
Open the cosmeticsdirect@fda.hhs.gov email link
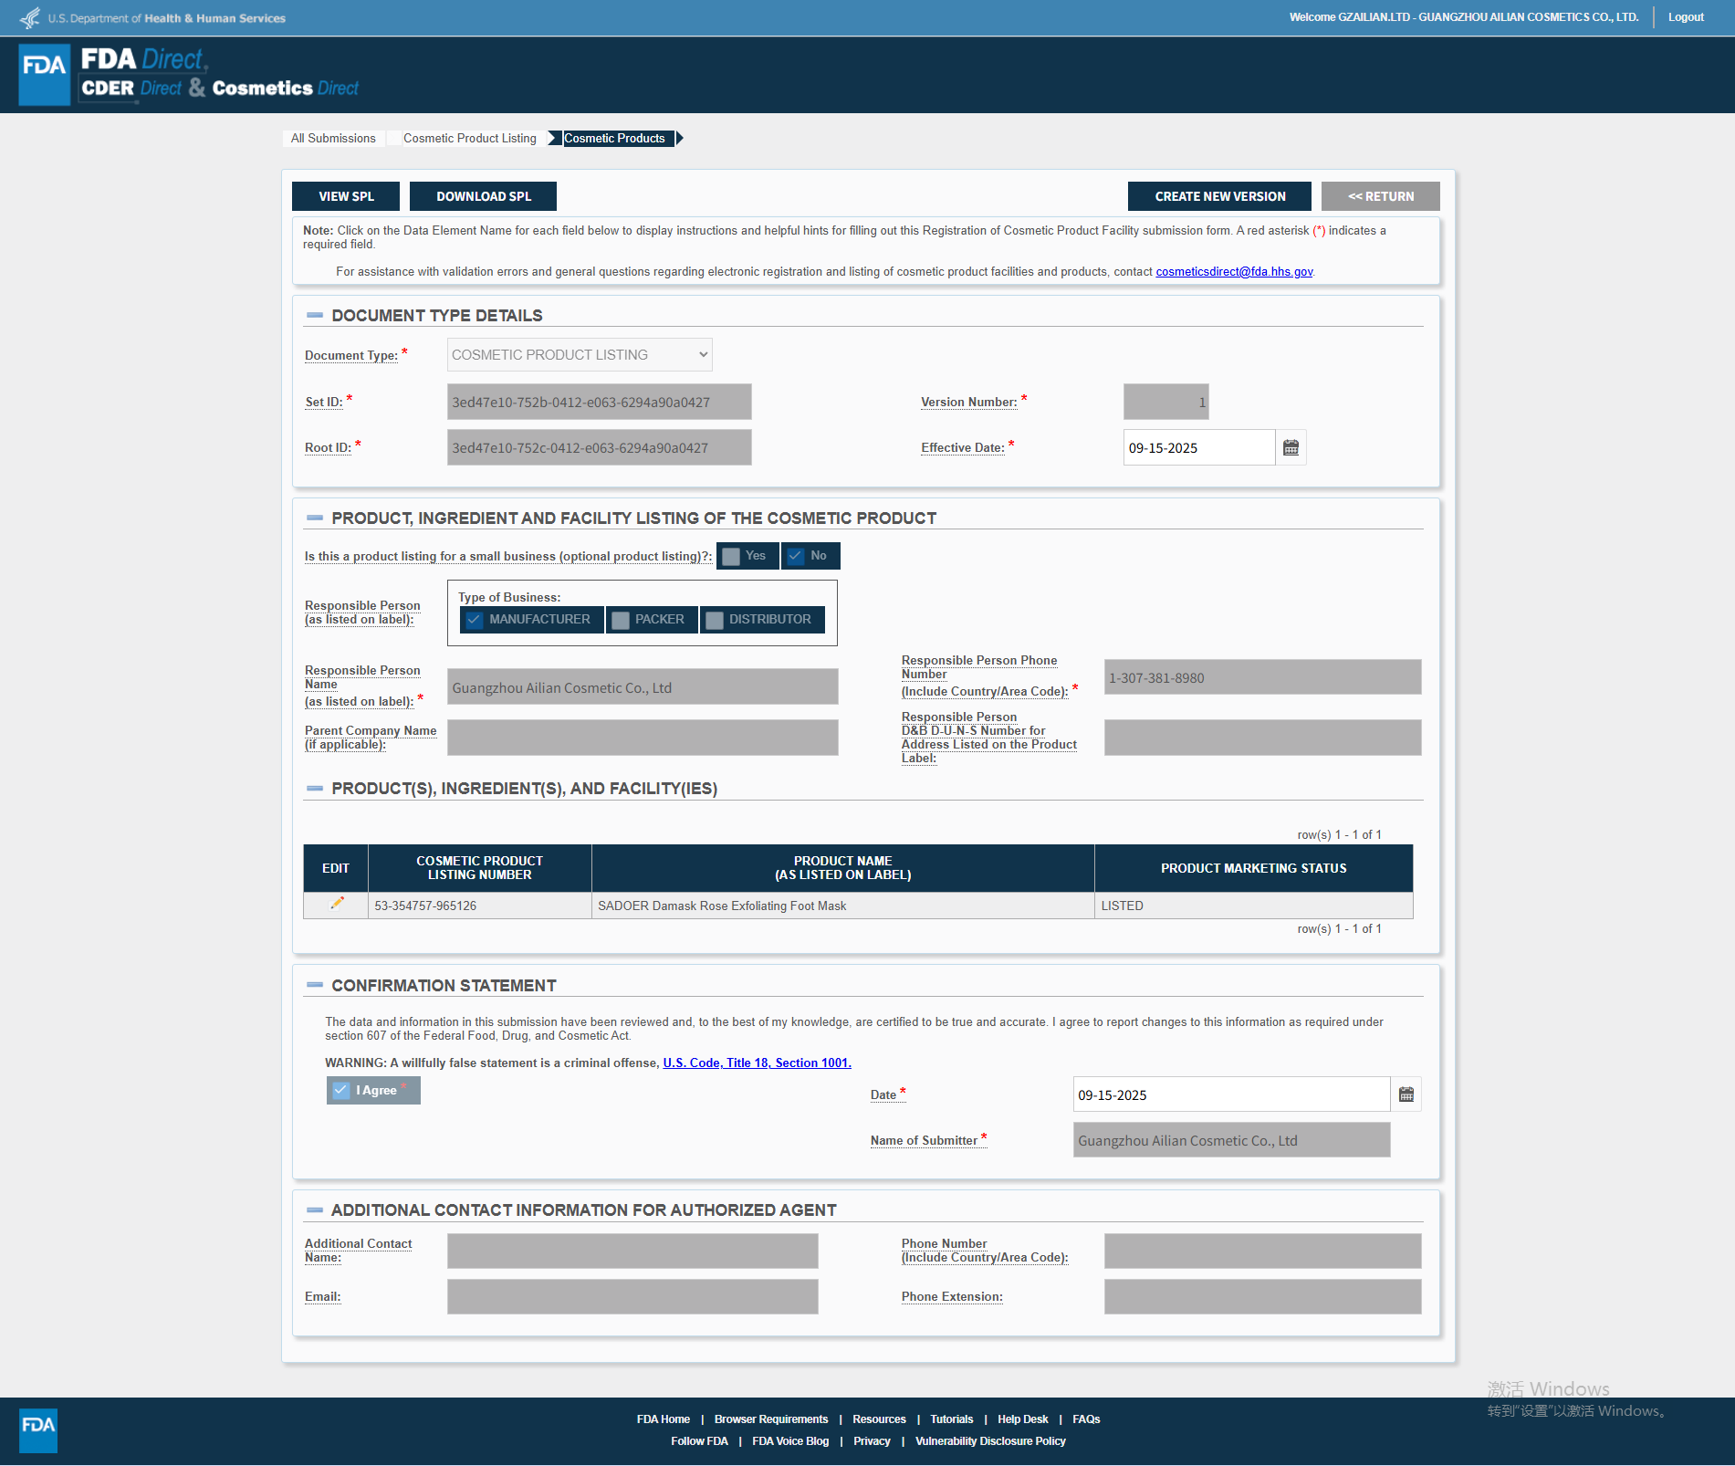(x=1234, y=272)
